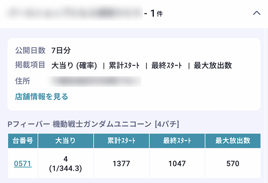
Task: Click the 公開日数 label
Action: pyautogui.click(x=30, y=51)
